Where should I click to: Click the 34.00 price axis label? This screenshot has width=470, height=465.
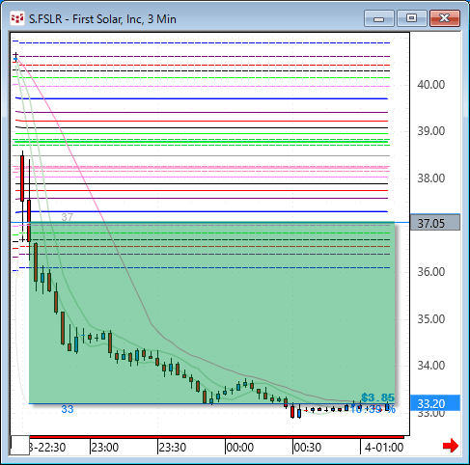point(431,366)
